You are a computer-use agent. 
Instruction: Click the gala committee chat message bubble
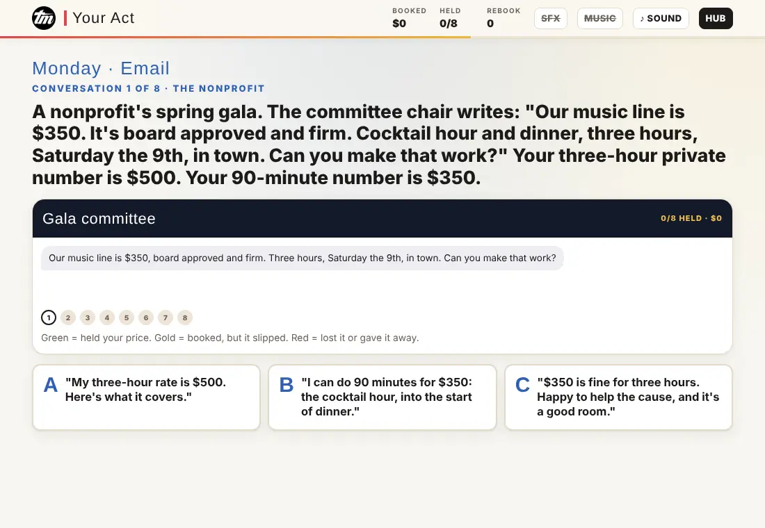302,258
